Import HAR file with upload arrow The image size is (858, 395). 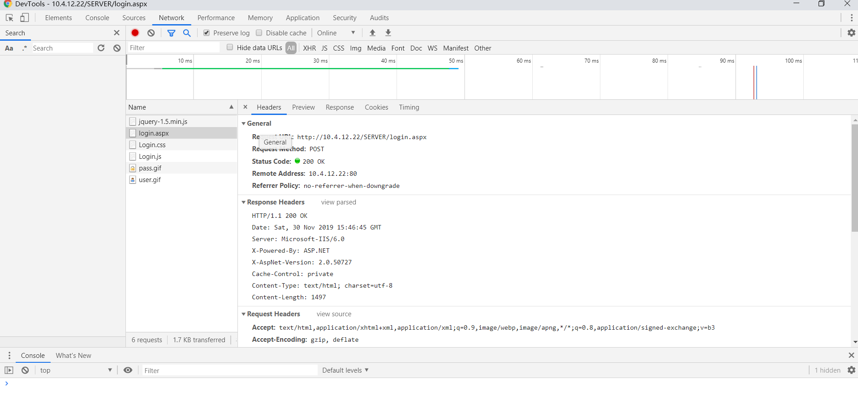pos(372,33)
